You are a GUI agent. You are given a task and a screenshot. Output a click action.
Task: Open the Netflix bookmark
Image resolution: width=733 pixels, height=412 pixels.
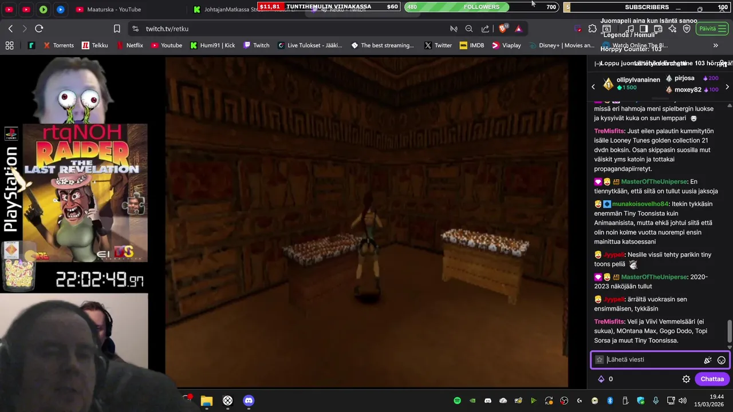coord(129,45)
